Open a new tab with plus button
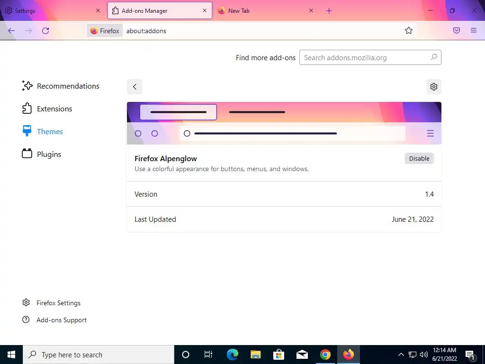 coord(329,11)
